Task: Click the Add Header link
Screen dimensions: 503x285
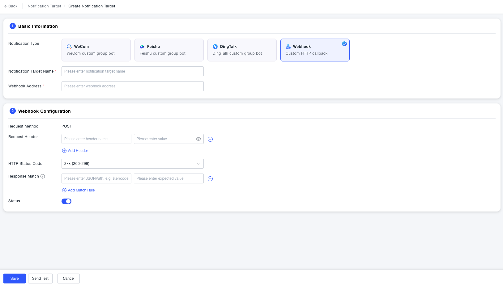Action: (75, 151)
